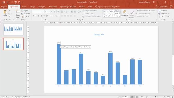Increase font size with the larger A icon
This screenshot has height=98, width=174.
[52, 12]
